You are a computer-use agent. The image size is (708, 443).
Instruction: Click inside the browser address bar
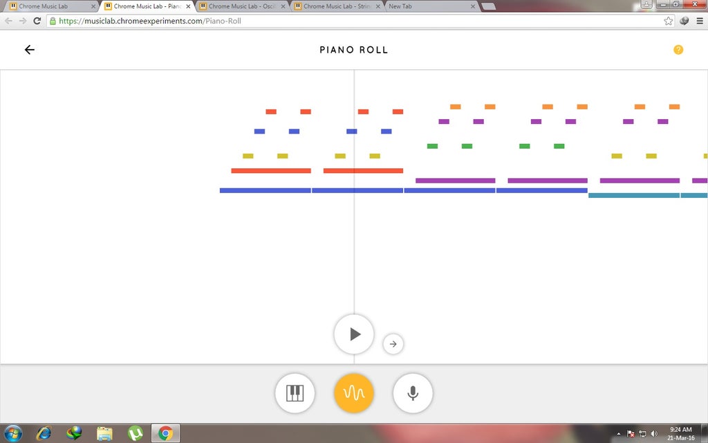click(x=277, y=21)
